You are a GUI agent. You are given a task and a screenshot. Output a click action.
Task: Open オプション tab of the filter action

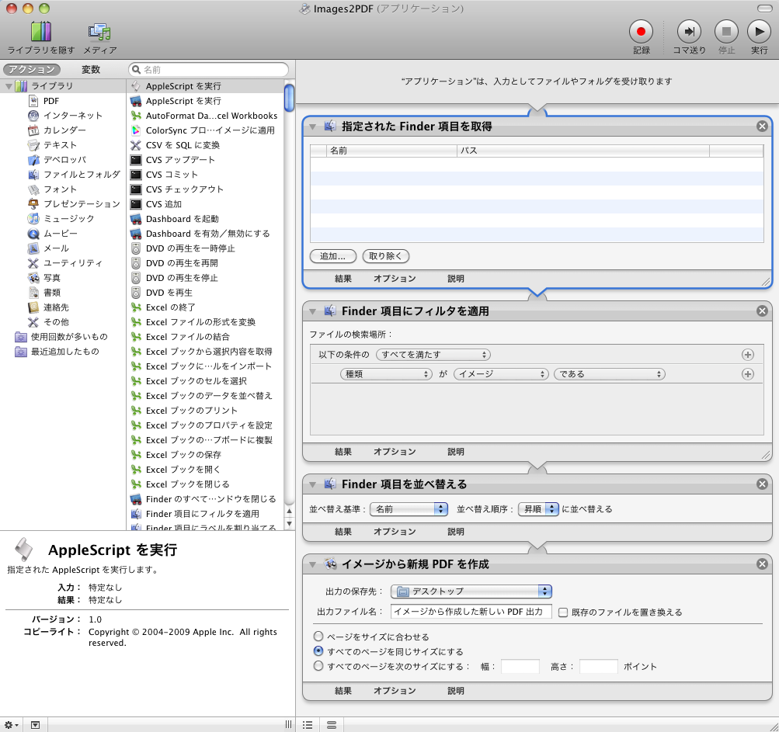395,452
